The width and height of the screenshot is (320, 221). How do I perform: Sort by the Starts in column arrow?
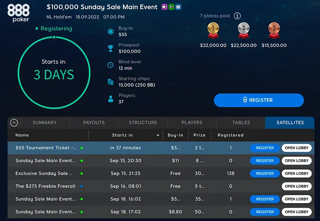[x=158, y=135]
